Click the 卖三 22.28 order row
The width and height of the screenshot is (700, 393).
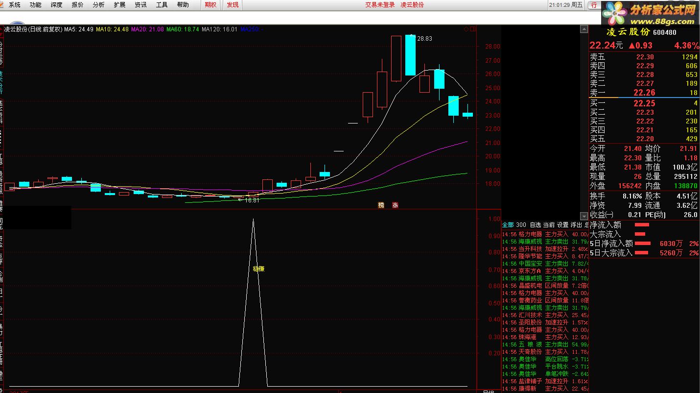pos(644,74)
